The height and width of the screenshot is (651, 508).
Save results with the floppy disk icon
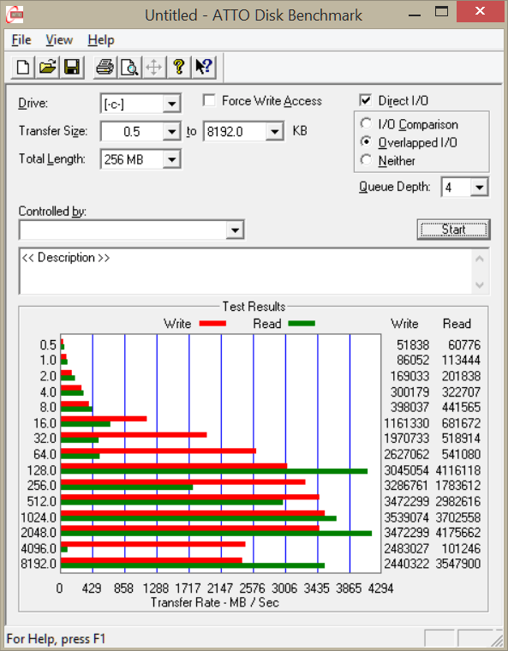(x=72, y=67)
